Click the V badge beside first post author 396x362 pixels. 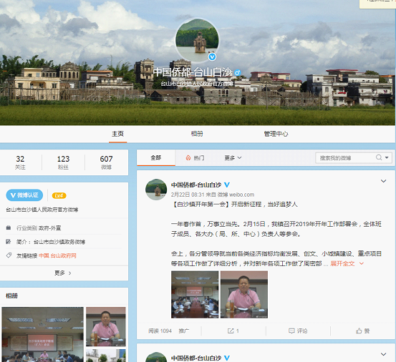click(x=227, y=185)
